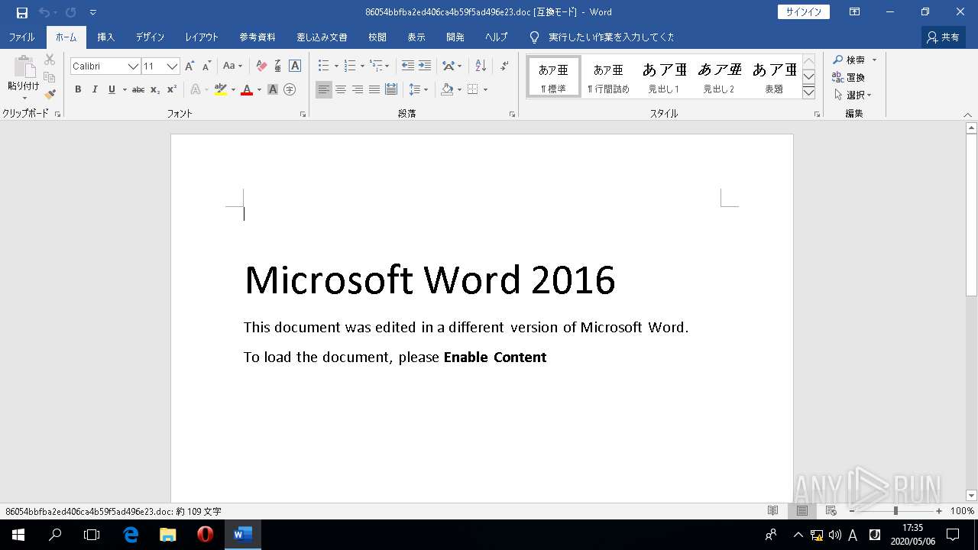Open the font size dropdown

pyautogui.click(x=173, y=66)
